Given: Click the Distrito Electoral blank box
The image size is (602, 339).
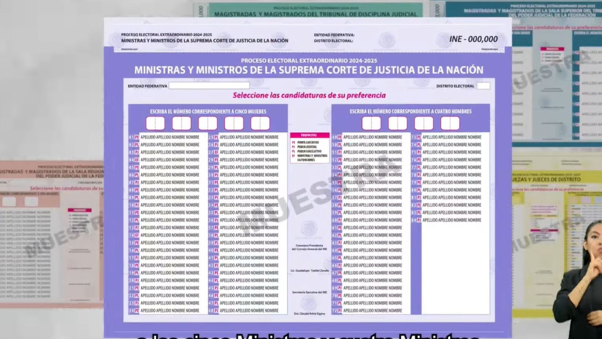Looking at the screenshot, I should (483, 86).
